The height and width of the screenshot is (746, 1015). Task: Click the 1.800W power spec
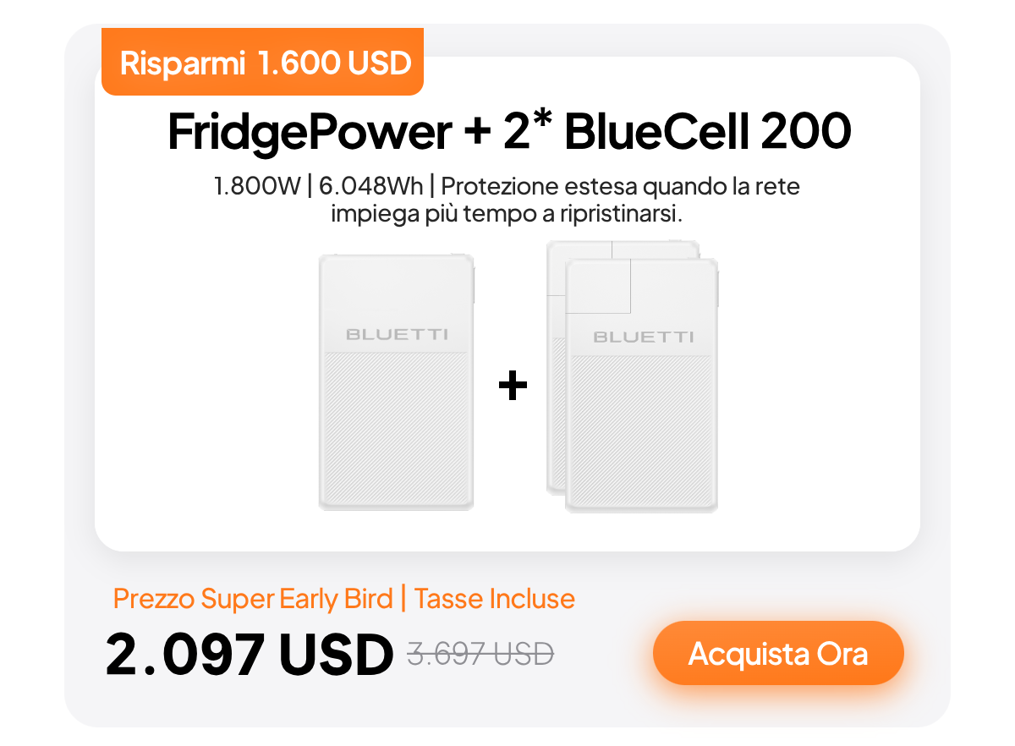point(257,186)
